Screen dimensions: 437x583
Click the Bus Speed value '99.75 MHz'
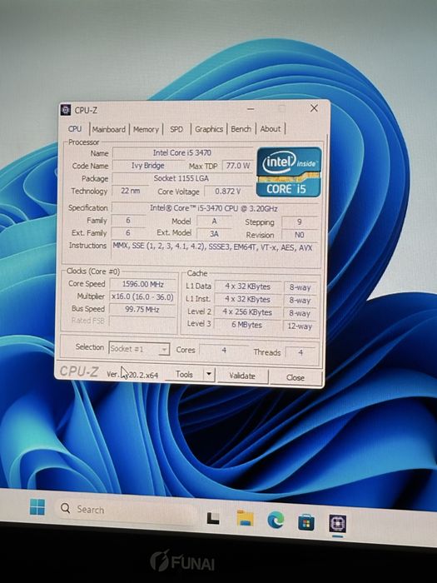tap(143, 309)
